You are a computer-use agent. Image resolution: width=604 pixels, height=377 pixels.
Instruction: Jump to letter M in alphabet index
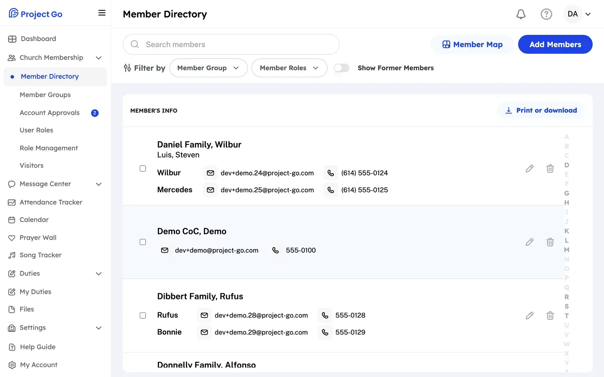(x=567, y=250)
